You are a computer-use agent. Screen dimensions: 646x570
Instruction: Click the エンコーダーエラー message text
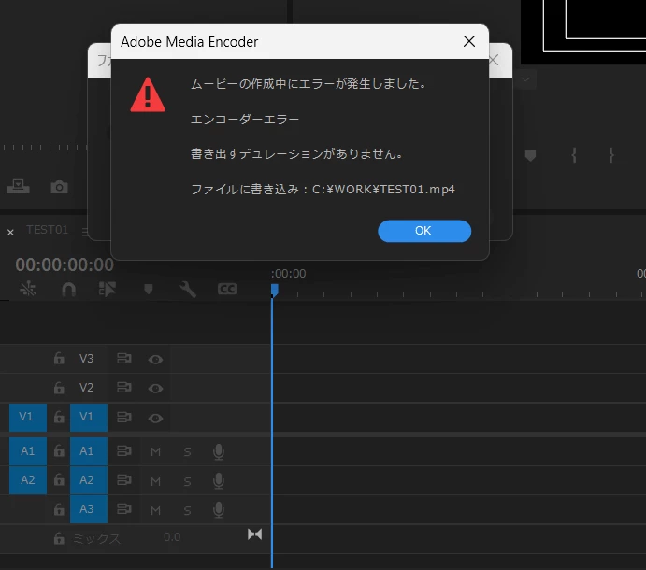coord(245,119)
